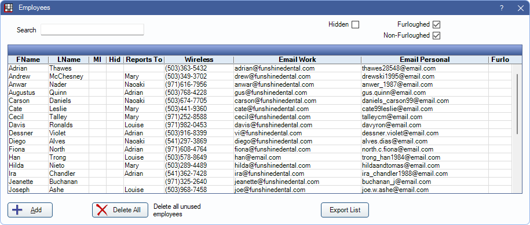Click last name Daniels
This screenshot has height=225, width=530.
[60, 101]
